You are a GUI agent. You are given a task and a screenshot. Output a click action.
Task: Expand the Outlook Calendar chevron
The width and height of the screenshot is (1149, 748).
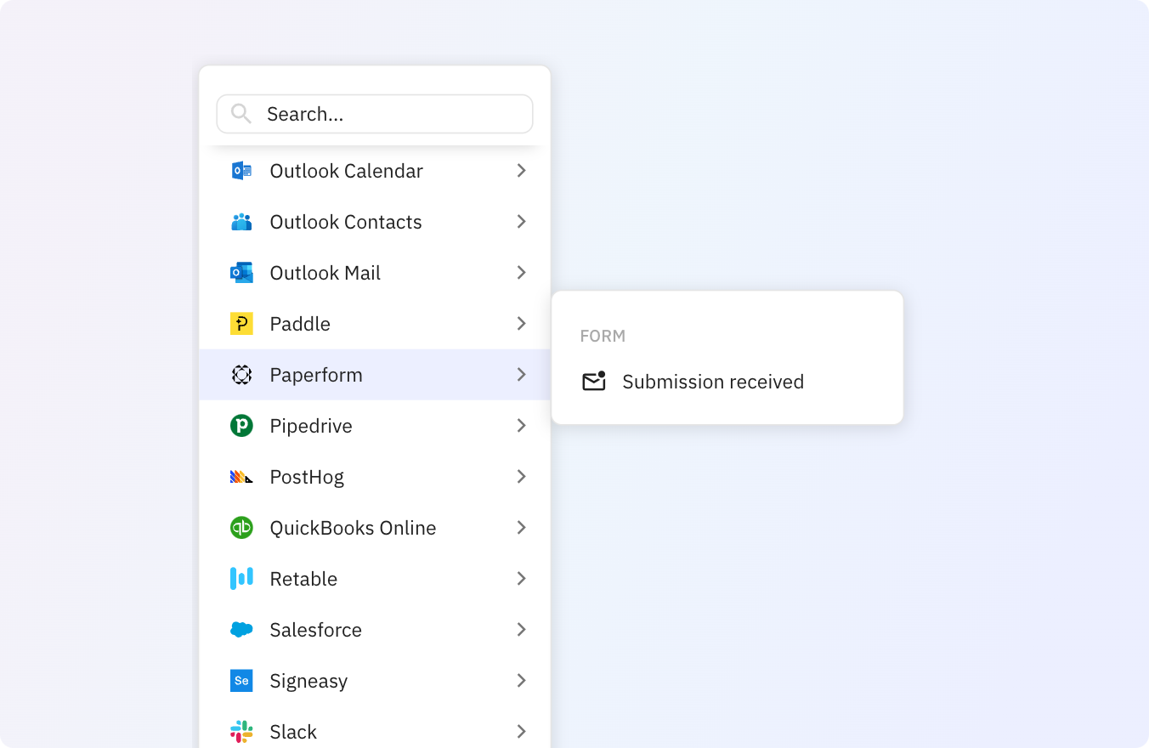click(521, 171)
